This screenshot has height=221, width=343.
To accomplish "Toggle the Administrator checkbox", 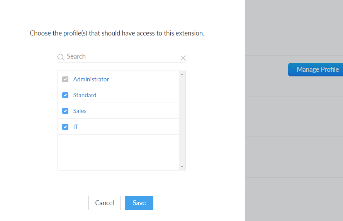I will pyautogui.click(x=65, y=79).
